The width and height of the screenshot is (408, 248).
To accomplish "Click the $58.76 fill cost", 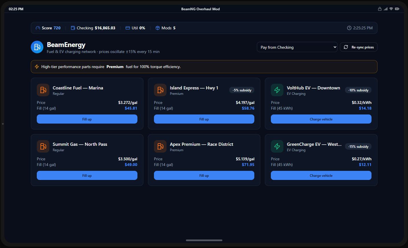I will (x=248, y=108).
